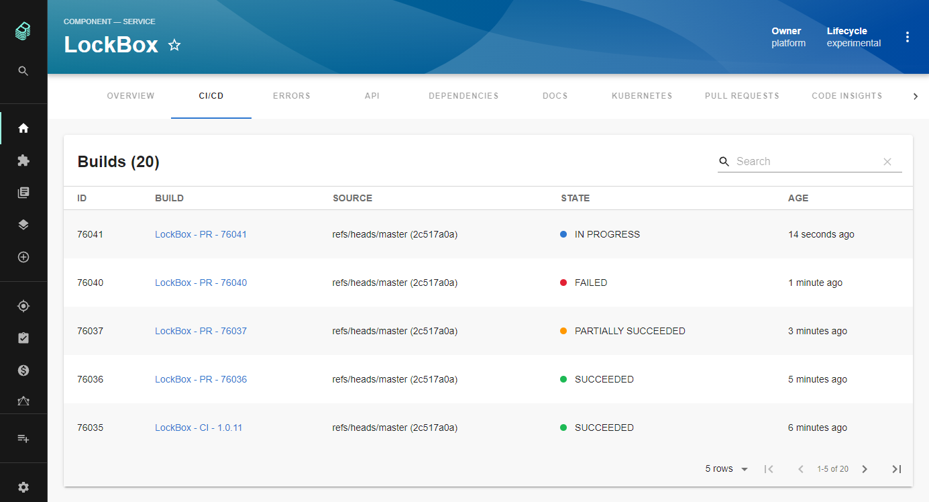Click the Lifecycle experimental value
Viewport: 929px width, 502px height.
(x=854, y=43)
